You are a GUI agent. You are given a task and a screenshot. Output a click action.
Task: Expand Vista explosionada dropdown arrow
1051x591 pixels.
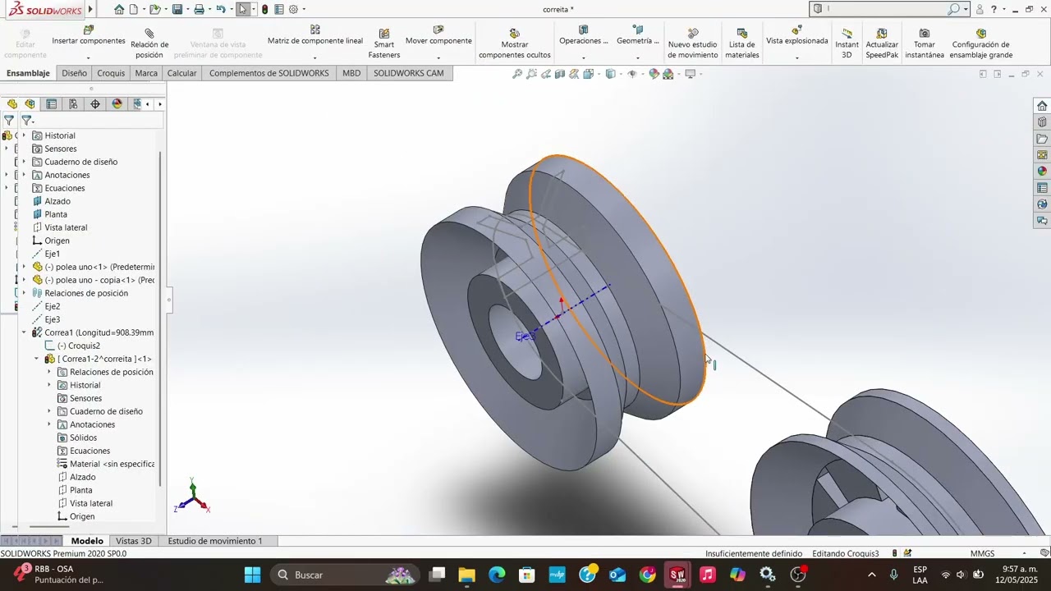click(797, 57)
